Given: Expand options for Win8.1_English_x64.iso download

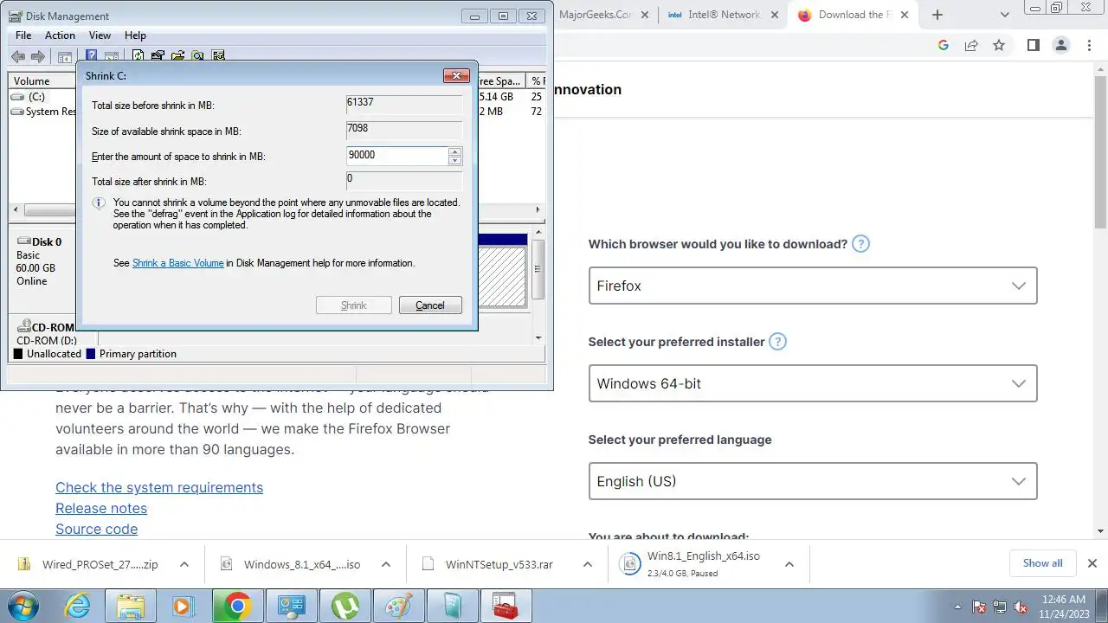Looking at the screenshot, I should click(x=789, y=564).
